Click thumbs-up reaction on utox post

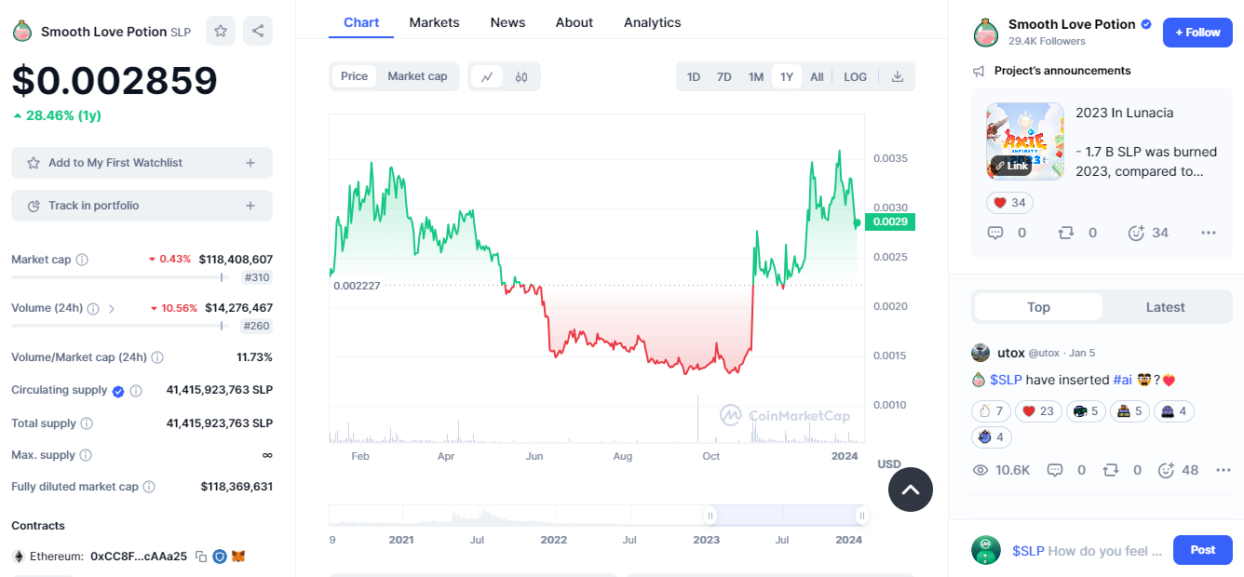[992, 411]
